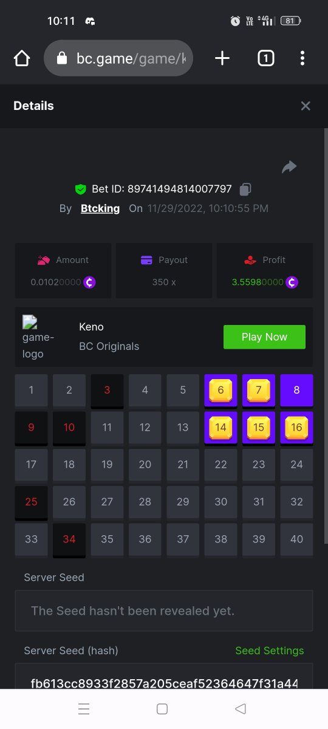
Task: Tap the browser home icon
Action: (x=22, y=58)
